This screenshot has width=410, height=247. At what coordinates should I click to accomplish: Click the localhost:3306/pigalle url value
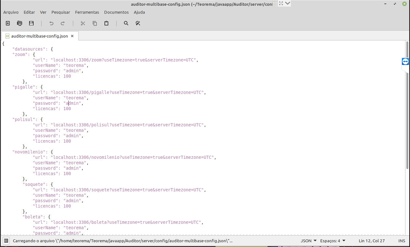coord(127,93)
